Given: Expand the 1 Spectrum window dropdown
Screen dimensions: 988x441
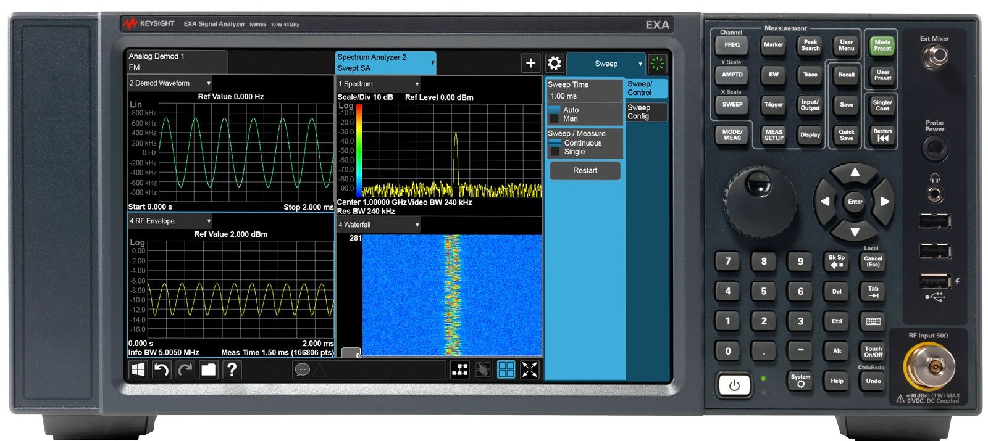Looking at the screenshot, I should click(417, 84).
